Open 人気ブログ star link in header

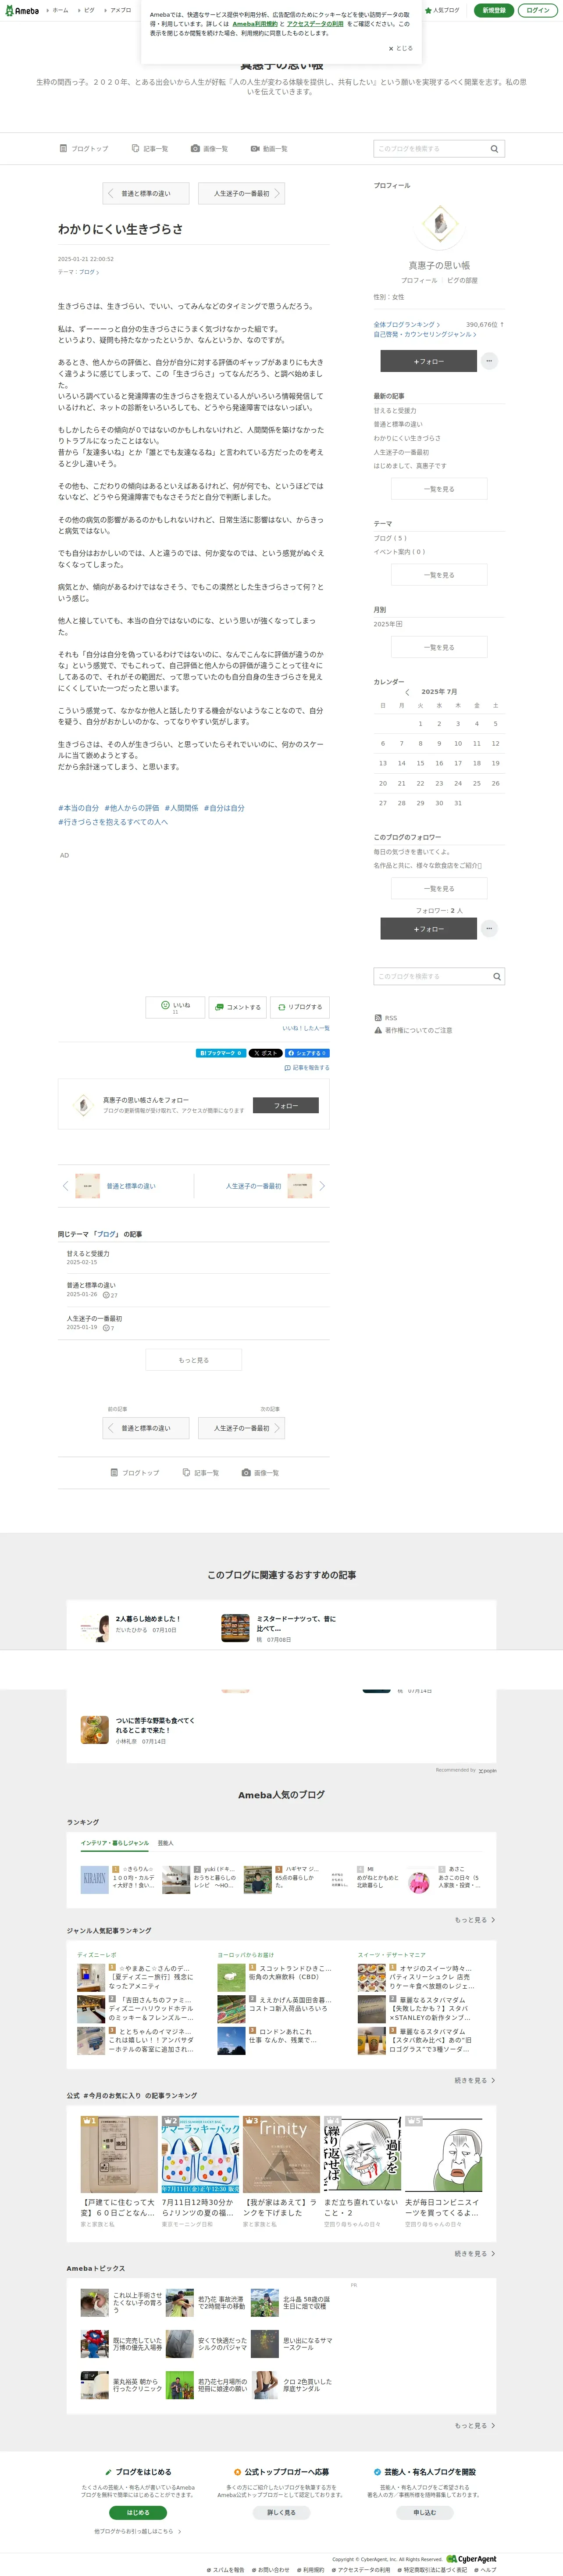click(x=442, y=10)
